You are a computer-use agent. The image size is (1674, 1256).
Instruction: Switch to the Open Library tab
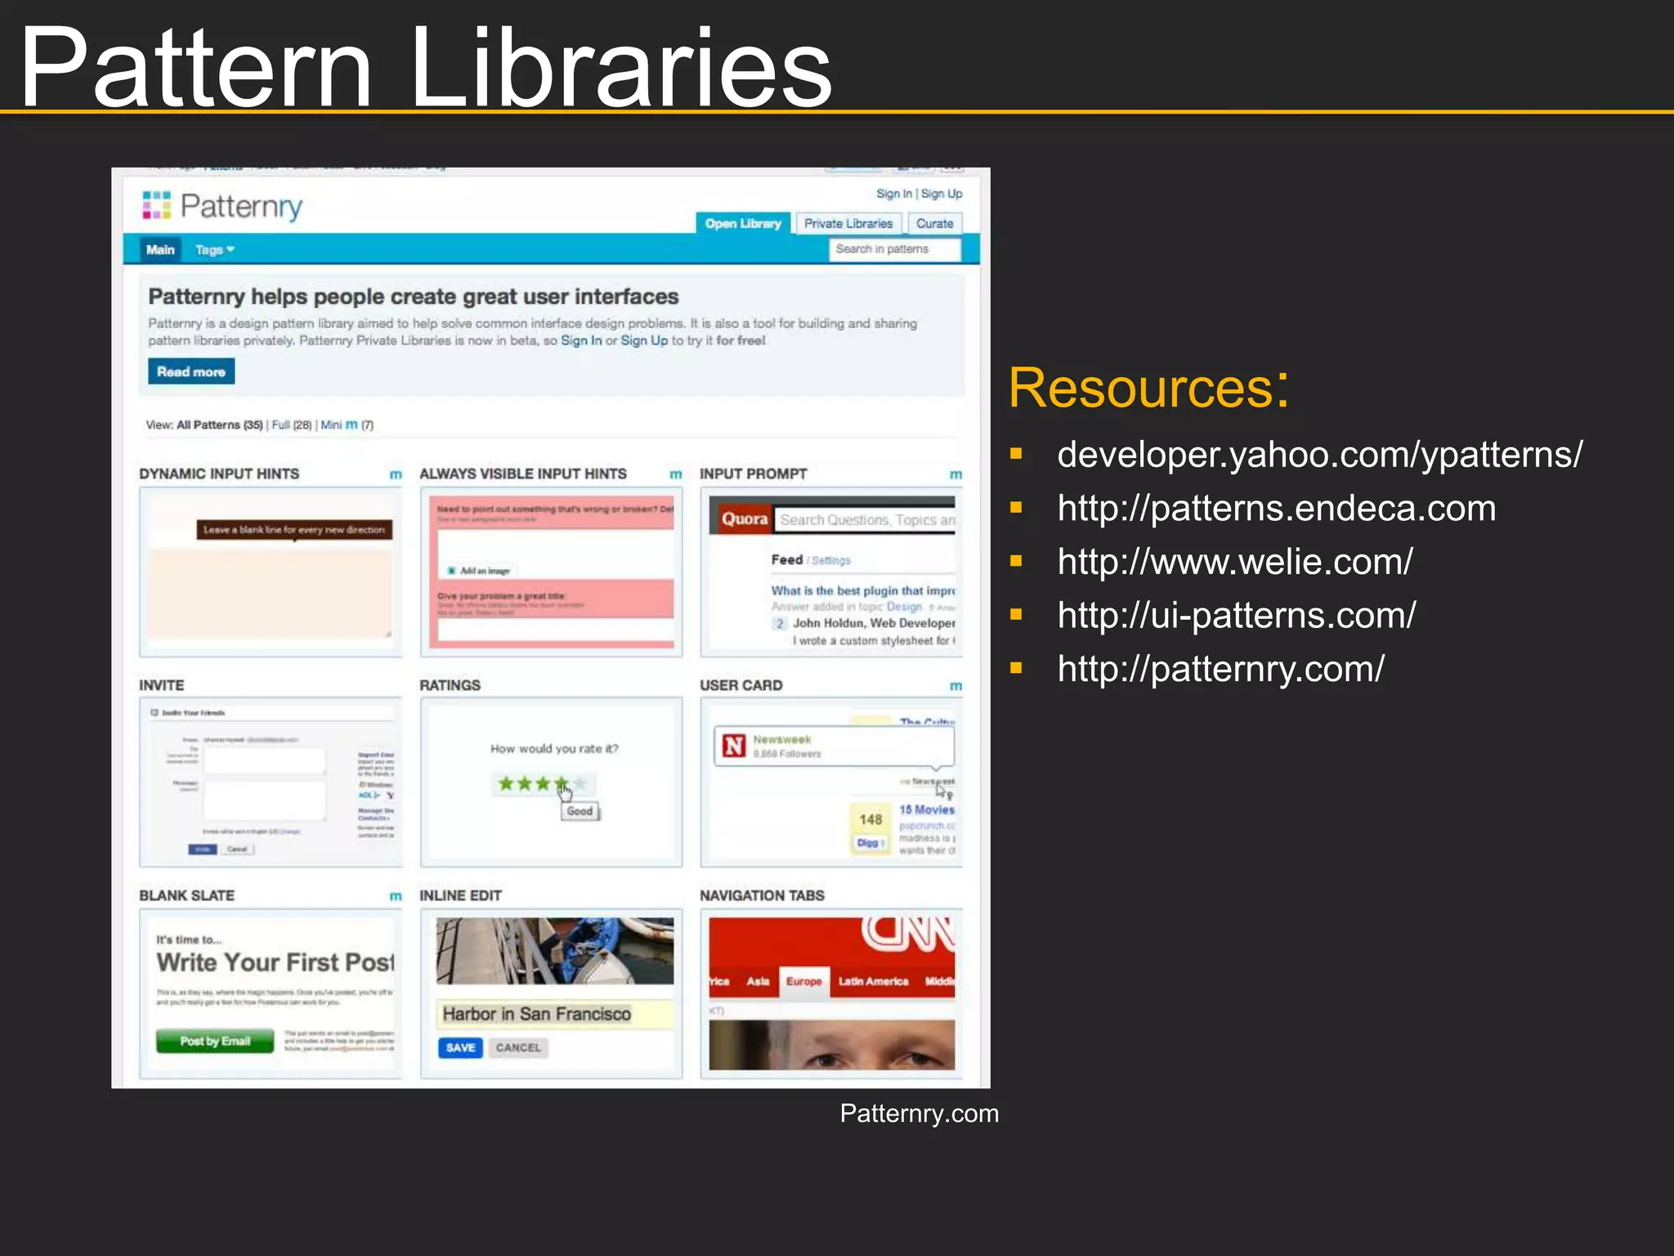[x=743, y=223]
